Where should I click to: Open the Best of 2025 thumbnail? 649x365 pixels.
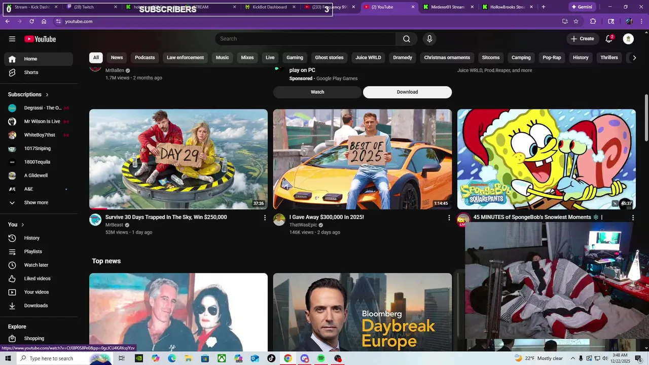coord(363,159)
